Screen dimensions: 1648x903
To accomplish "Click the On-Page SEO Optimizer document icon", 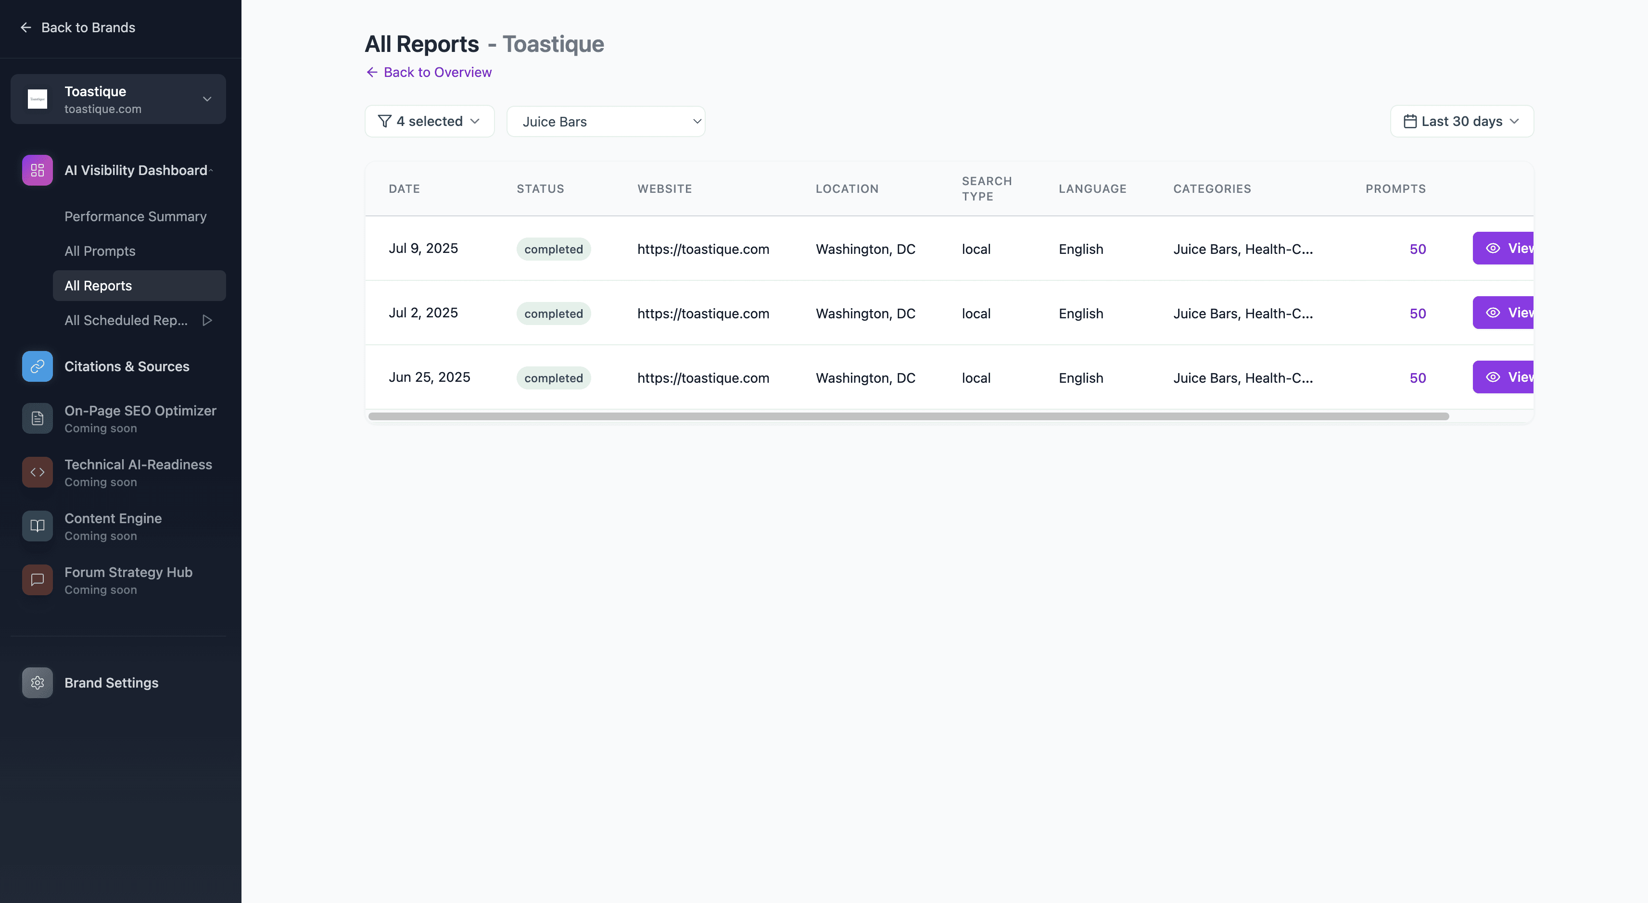I will click(37, 419).
